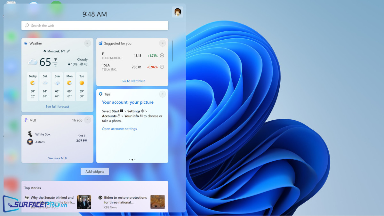Switch temperature unit to Fahrenheit
The width and height of the screenshot is (384, 216).
click(55, 60)
